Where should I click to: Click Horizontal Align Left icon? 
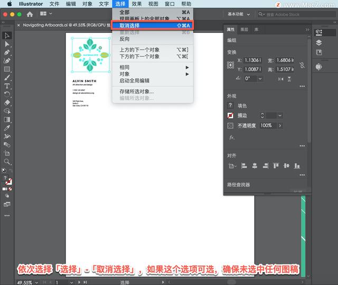click(x=244, y=166)
